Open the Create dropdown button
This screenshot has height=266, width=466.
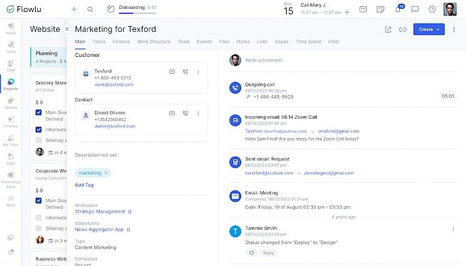(x=429, y=29)
